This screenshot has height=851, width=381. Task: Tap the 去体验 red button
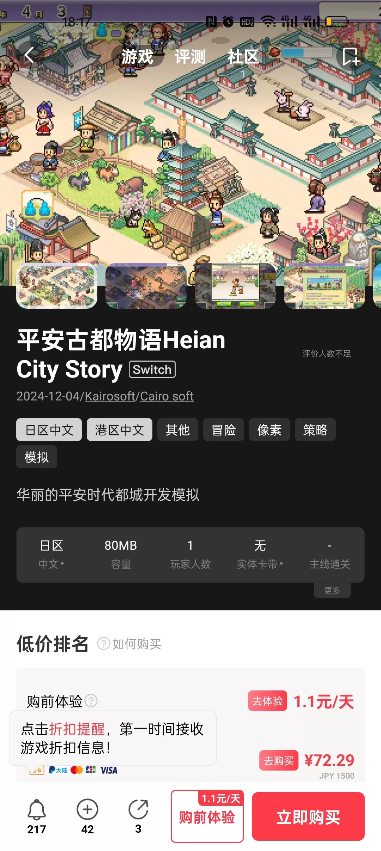pos(267,701)
